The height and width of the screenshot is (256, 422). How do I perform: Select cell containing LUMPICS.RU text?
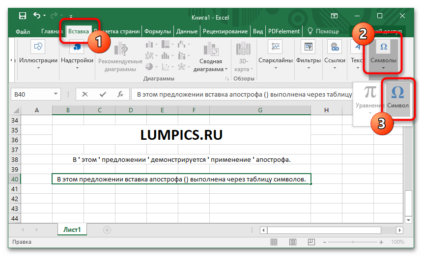coord(181,136)
